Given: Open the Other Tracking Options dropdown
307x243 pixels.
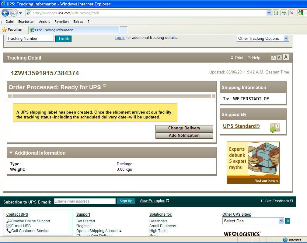Looking at the screenshot, I should coord(286,38).
